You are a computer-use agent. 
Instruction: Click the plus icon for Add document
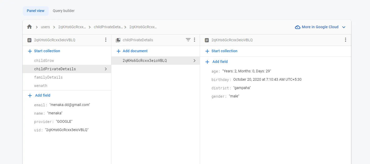click(118, 51)
